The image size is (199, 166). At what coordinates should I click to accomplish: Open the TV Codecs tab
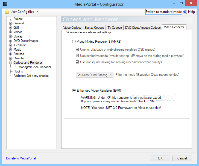coord(115,28)
